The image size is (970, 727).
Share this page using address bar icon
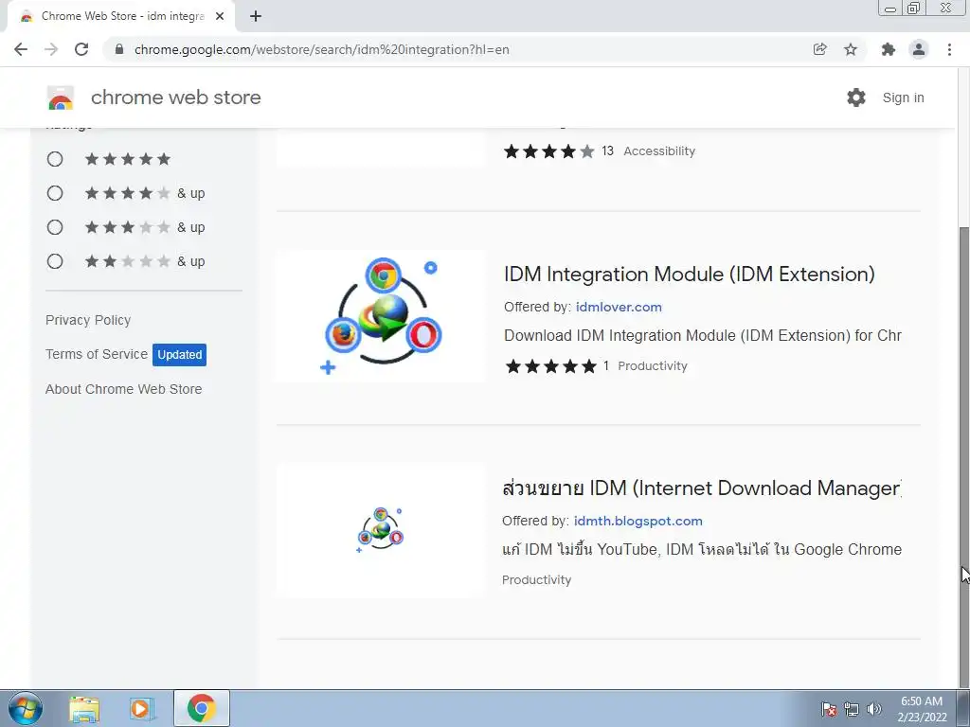[819, 49]
